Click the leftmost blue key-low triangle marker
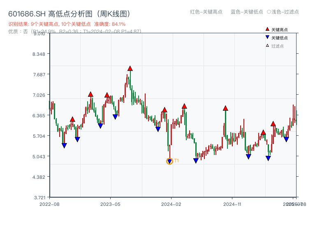The width and height of the screenshot is (329, 246). pyautogui.click(x=64, y=146)
